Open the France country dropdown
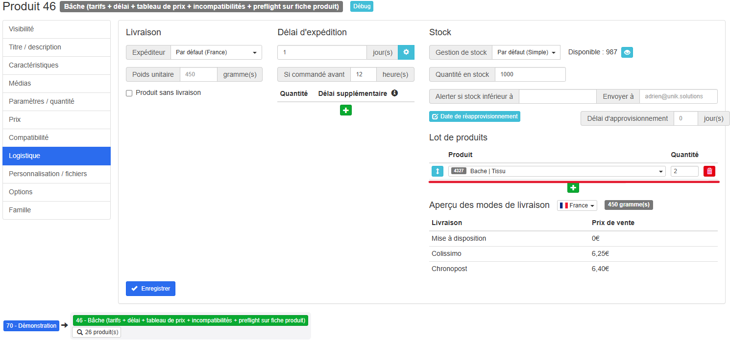Viewport: 730px width, 341px height. [x=577, y=205]
